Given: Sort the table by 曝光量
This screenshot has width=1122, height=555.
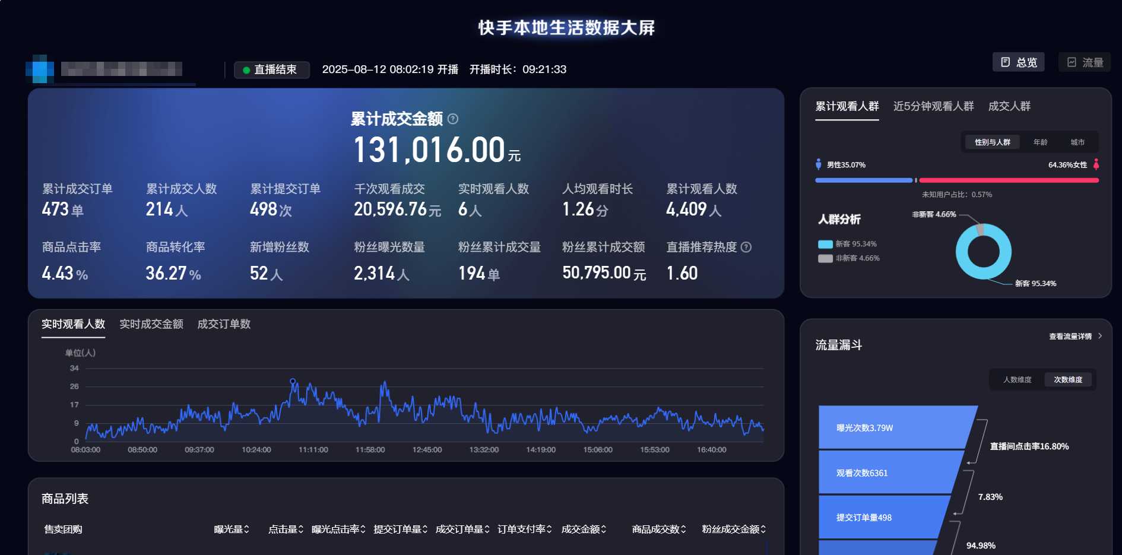Looking at the screenshot, I should coord(232,529).
